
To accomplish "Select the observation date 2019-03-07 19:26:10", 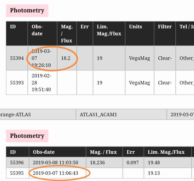I will [x=41, y=58].
